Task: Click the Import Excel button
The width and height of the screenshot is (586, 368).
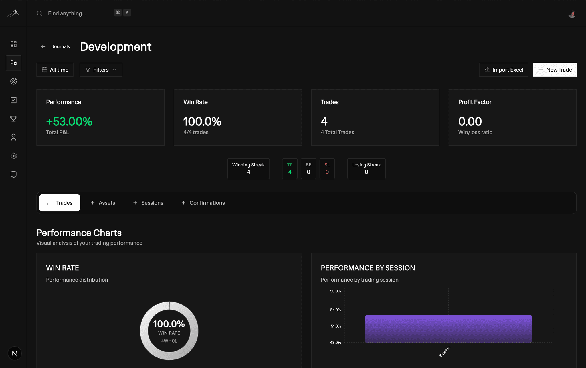Action: (x=504, y=70)
